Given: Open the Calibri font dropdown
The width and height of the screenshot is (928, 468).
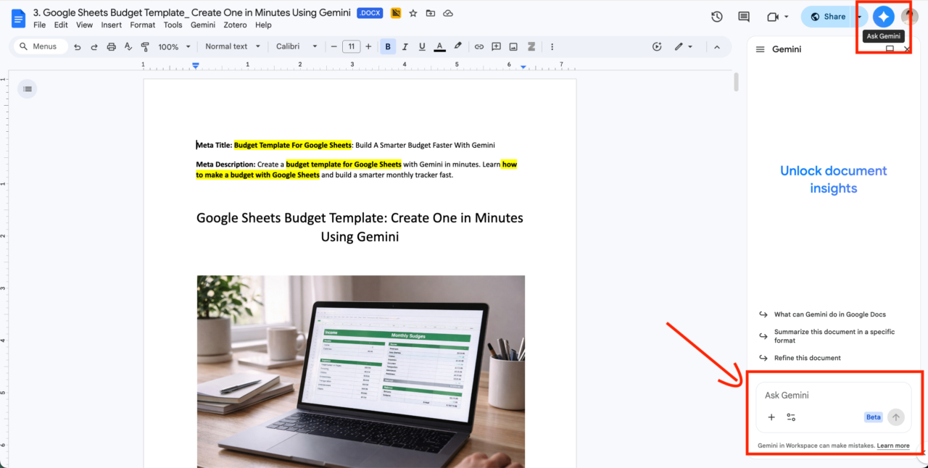Looking at the screenshot, I should pos(297,46).
